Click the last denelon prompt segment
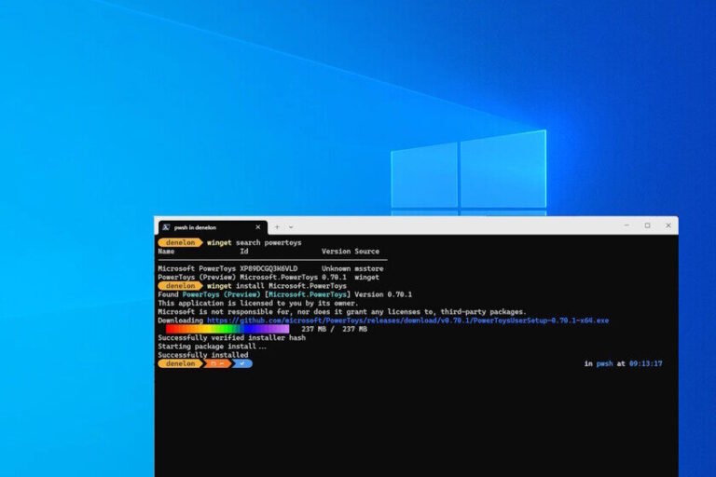Screen dimensions: 716x477 coord(180,363)
